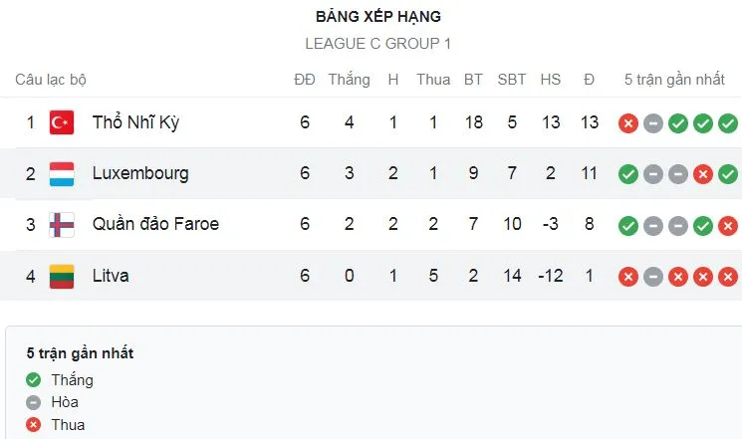Click Luxembourg's first green win icon
The height and width of the screenshot is (439, 742).
pos(627,173)
